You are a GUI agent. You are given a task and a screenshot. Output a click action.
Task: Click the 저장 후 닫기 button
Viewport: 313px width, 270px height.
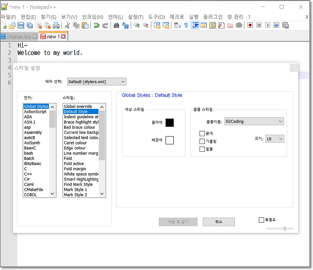pyautogui.click(x=178, y=222)
